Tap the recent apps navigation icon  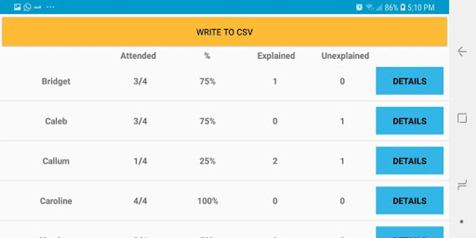point(462,185)
